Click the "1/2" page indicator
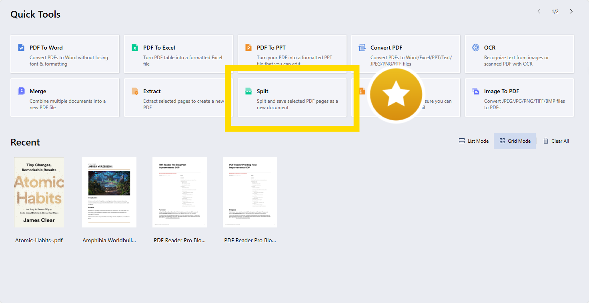Screen dimensions: 589x303 coord(555,11)
